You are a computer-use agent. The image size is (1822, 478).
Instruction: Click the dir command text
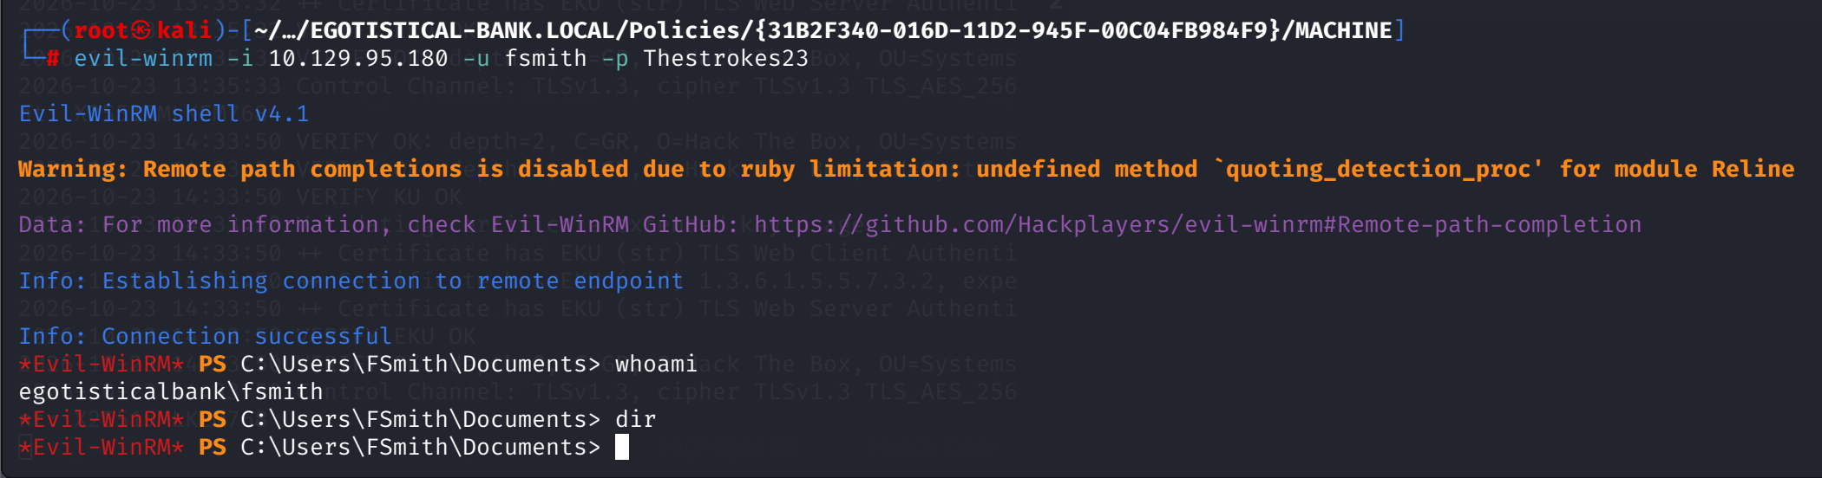coord(635,419)
